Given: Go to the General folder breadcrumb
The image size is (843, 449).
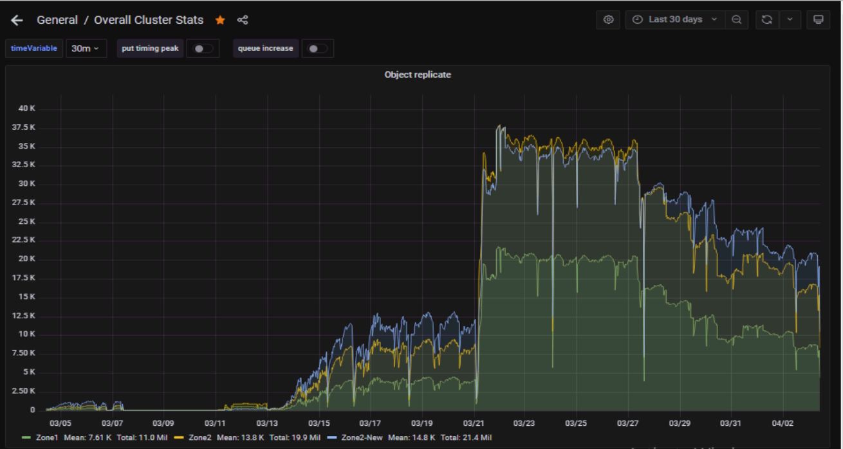Looking at the screenshot, I should click(57, 20).
